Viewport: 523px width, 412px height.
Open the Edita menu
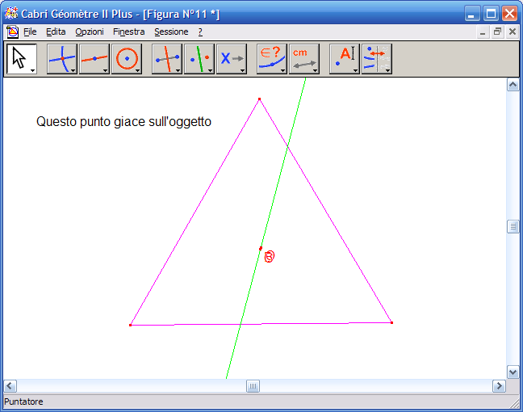click(56, 32)
